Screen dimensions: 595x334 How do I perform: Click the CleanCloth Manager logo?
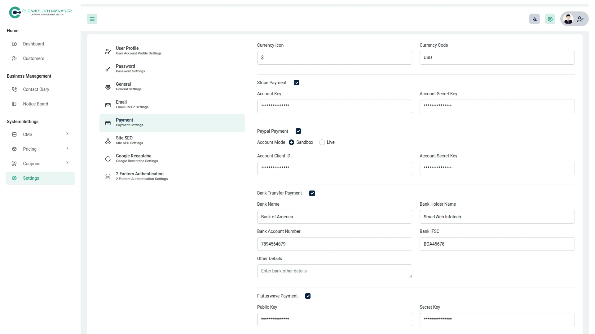point(40,12)
